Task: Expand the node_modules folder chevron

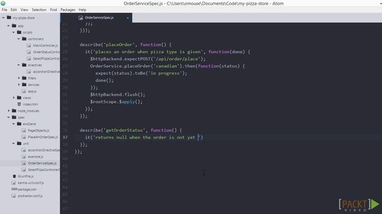Action: (x=8, y=111)
